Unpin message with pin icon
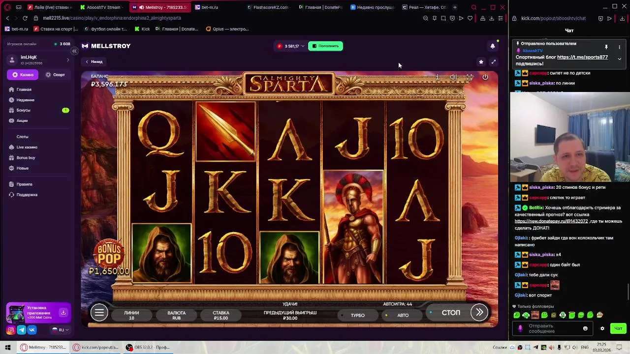Image resolution: width=630 pixels, height=354 pixels. click(606, 47)
